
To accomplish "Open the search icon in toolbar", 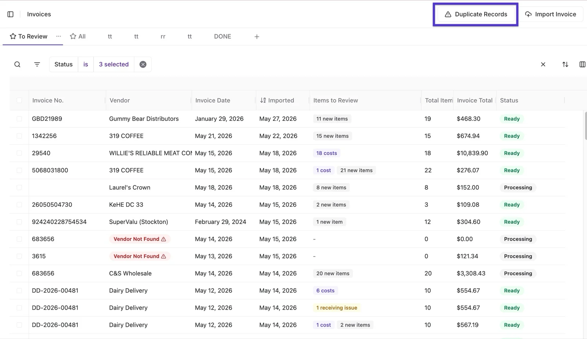I will pyautogui.click(x=17, y=64).
